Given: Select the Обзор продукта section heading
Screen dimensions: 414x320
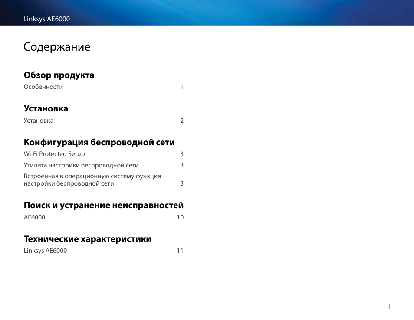Looking at the screenshot, I should pyautogui.click(x=59, y=75).
